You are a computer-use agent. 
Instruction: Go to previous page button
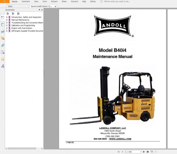pyautogui.click(x=122, y=152)
